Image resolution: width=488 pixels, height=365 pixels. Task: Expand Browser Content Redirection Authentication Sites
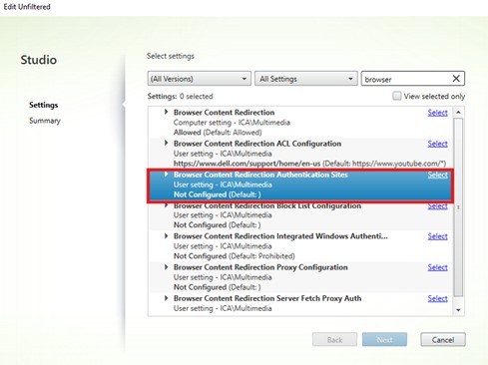pos(167,175)
